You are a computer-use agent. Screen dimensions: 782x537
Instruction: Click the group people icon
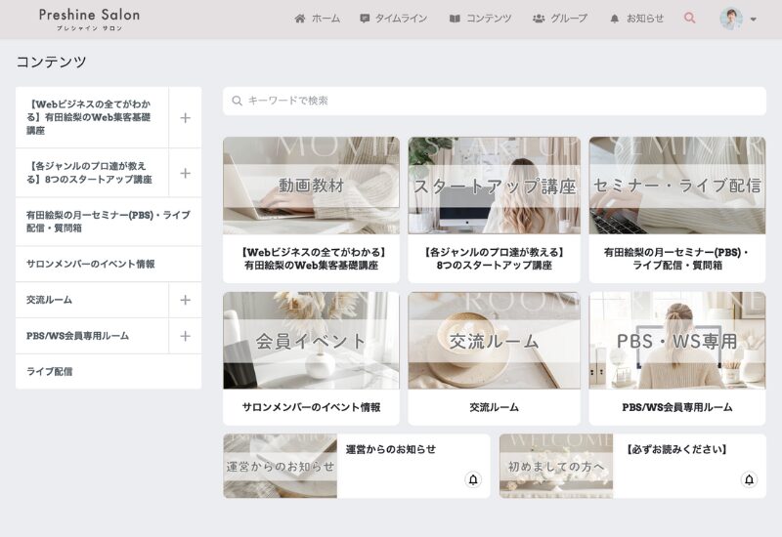539,19
